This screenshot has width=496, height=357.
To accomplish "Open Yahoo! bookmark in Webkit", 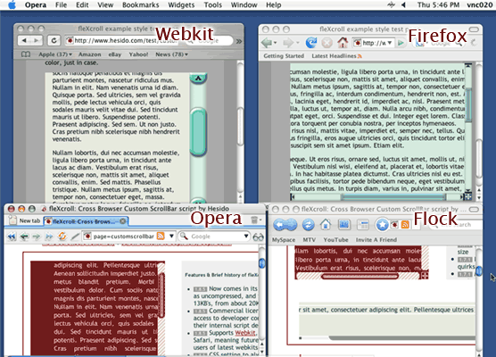I will 138,54.
